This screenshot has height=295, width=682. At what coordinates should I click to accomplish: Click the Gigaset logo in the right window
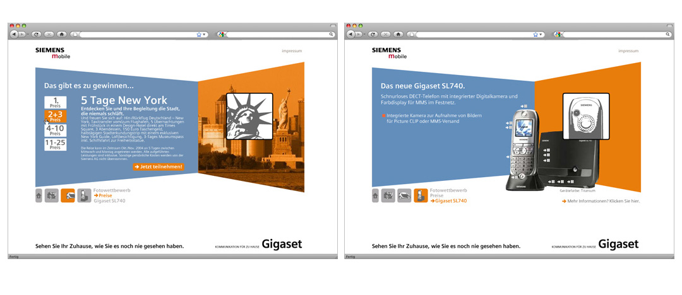[618, 244]
